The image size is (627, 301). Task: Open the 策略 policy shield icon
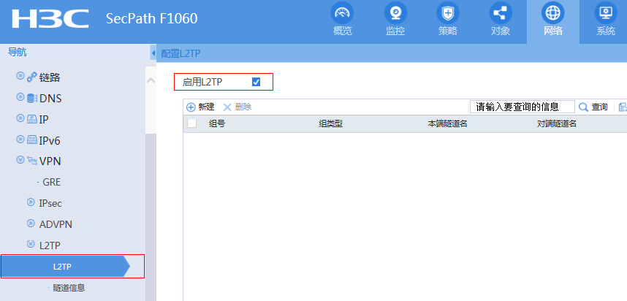447,13
